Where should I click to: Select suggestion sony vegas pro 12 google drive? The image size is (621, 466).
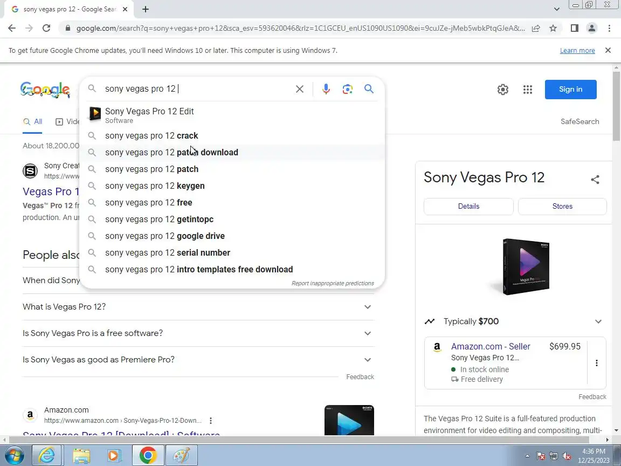232,236
